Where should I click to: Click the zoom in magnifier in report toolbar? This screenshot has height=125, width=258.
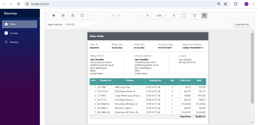pos(174,15)
